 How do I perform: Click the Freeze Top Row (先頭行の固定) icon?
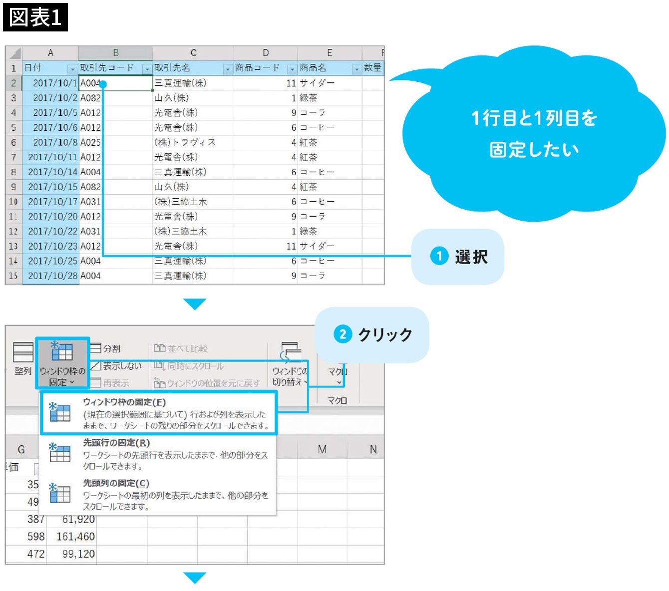(x=60, y=453)
